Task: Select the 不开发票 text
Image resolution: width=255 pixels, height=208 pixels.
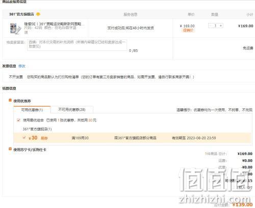Action: tap(16, 77)
